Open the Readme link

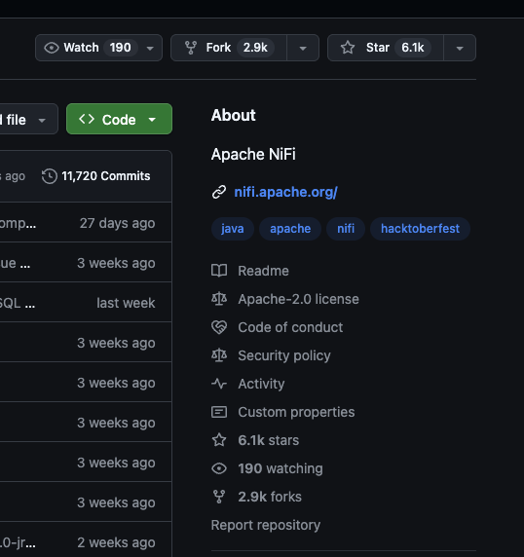(x=263, y=271)
